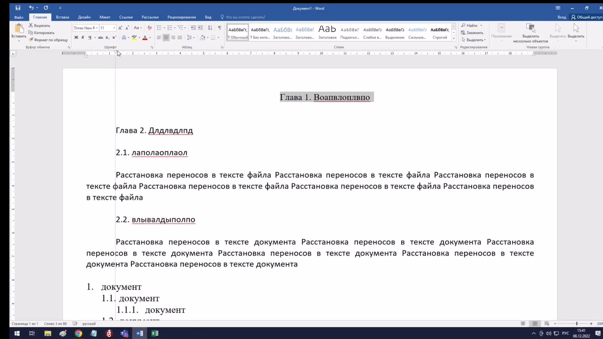
Task: Switch to the Ссылки tab
Action: tap(126, 17)
